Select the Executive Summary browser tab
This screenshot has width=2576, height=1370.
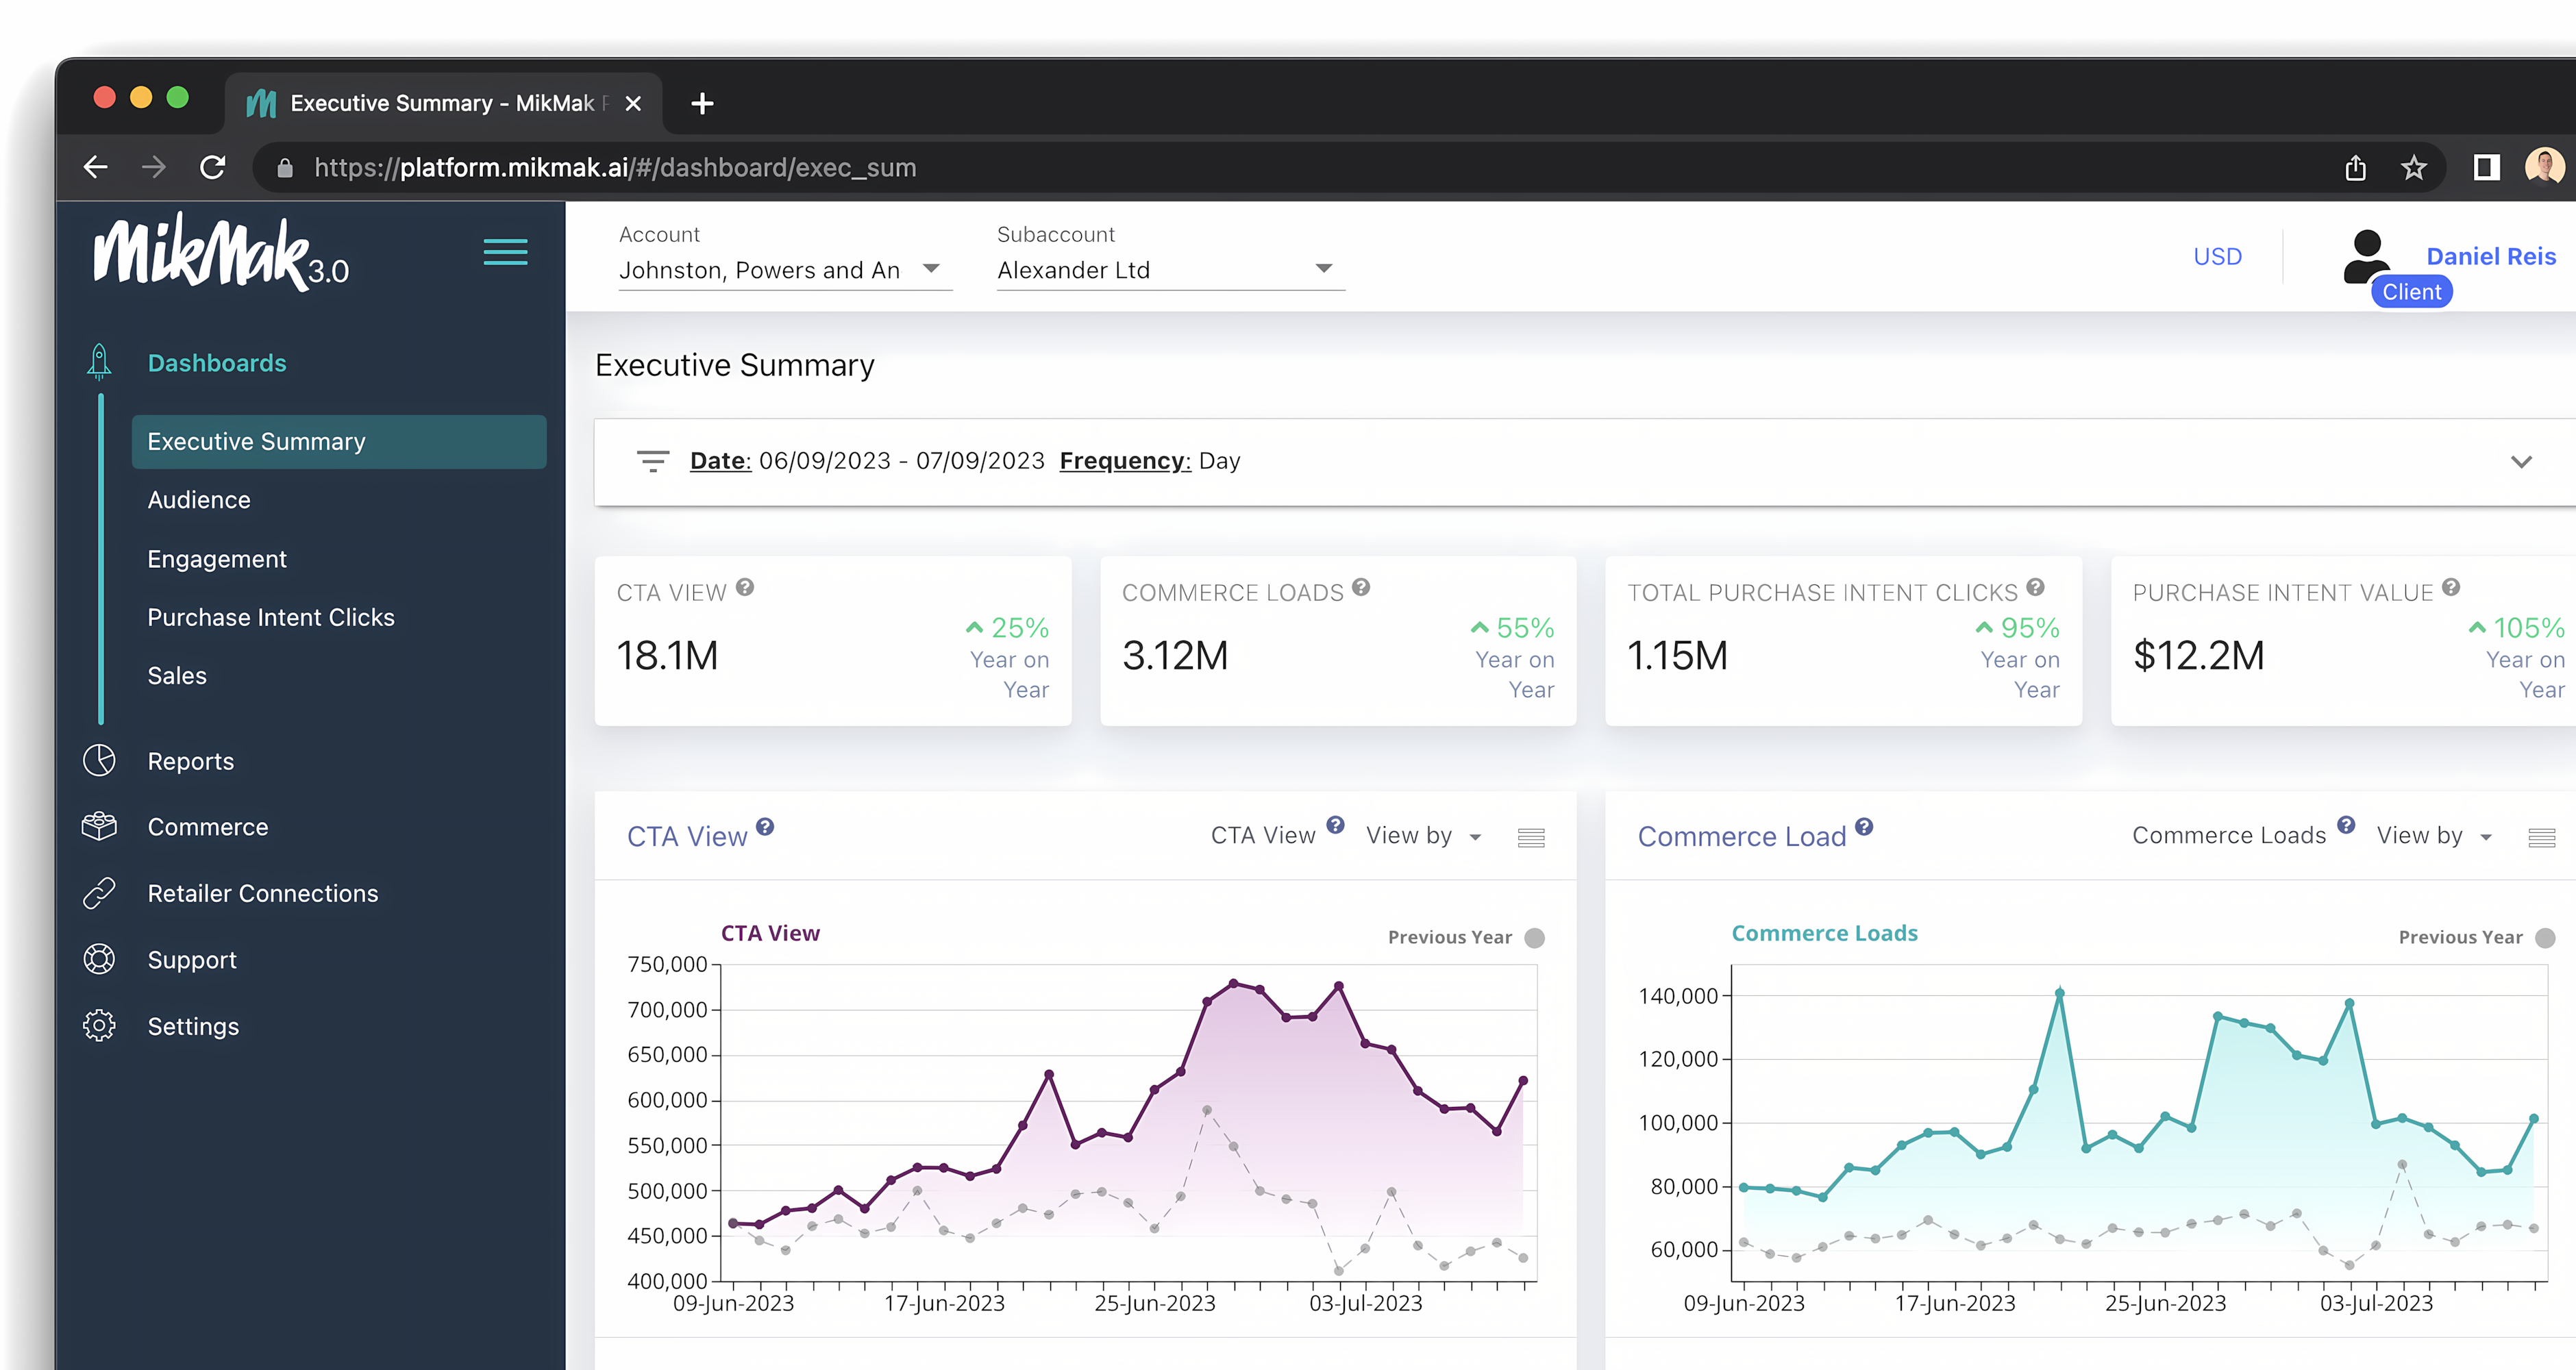click(443, 102)
